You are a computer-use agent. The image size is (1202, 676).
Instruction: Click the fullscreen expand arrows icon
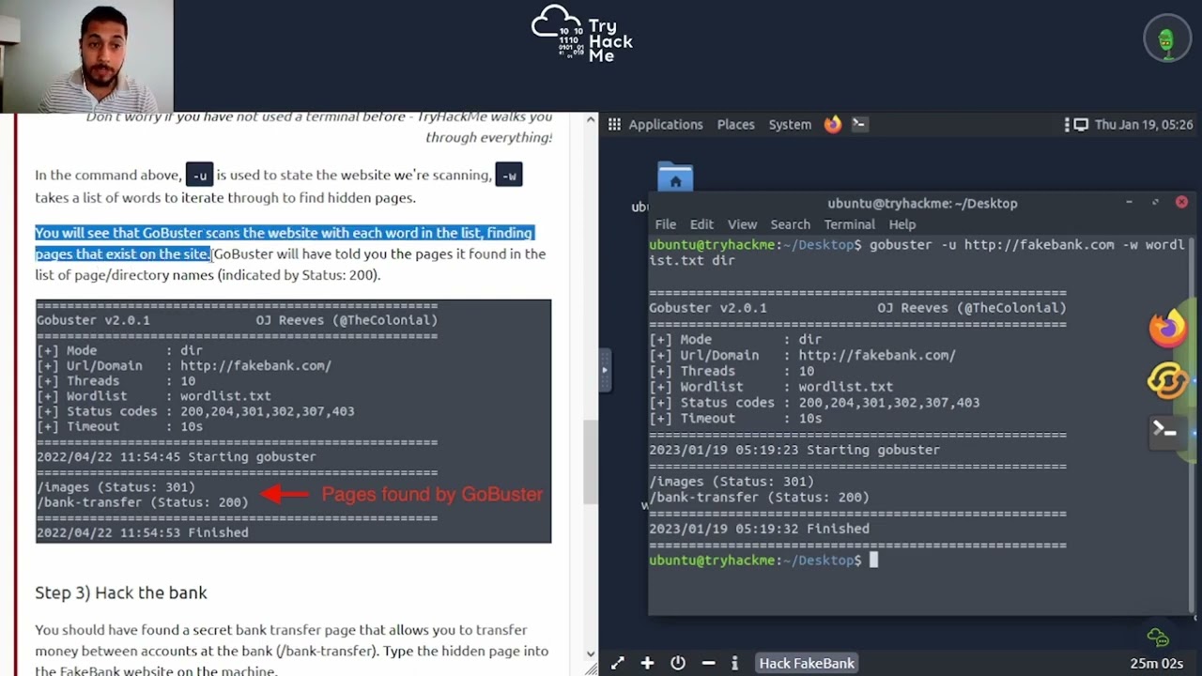[x=617, y=663]
